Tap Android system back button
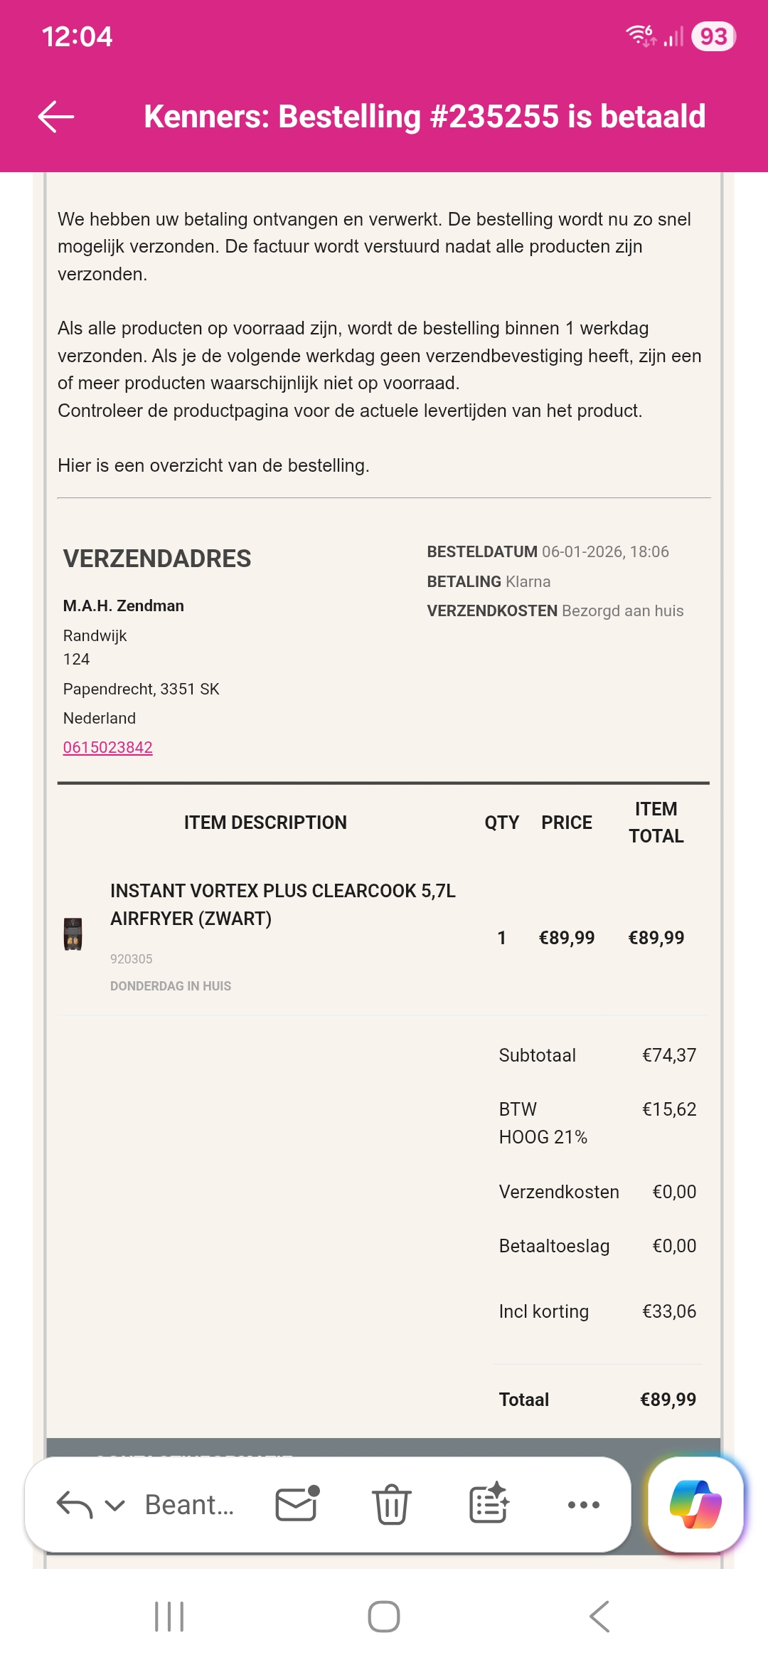 coord(599,1617)
